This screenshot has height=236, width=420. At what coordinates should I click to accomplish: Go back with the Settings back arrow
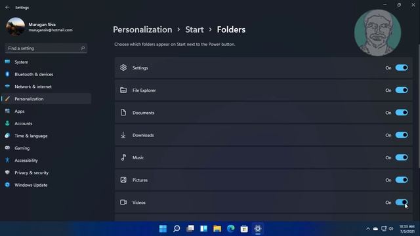[7, 7]
